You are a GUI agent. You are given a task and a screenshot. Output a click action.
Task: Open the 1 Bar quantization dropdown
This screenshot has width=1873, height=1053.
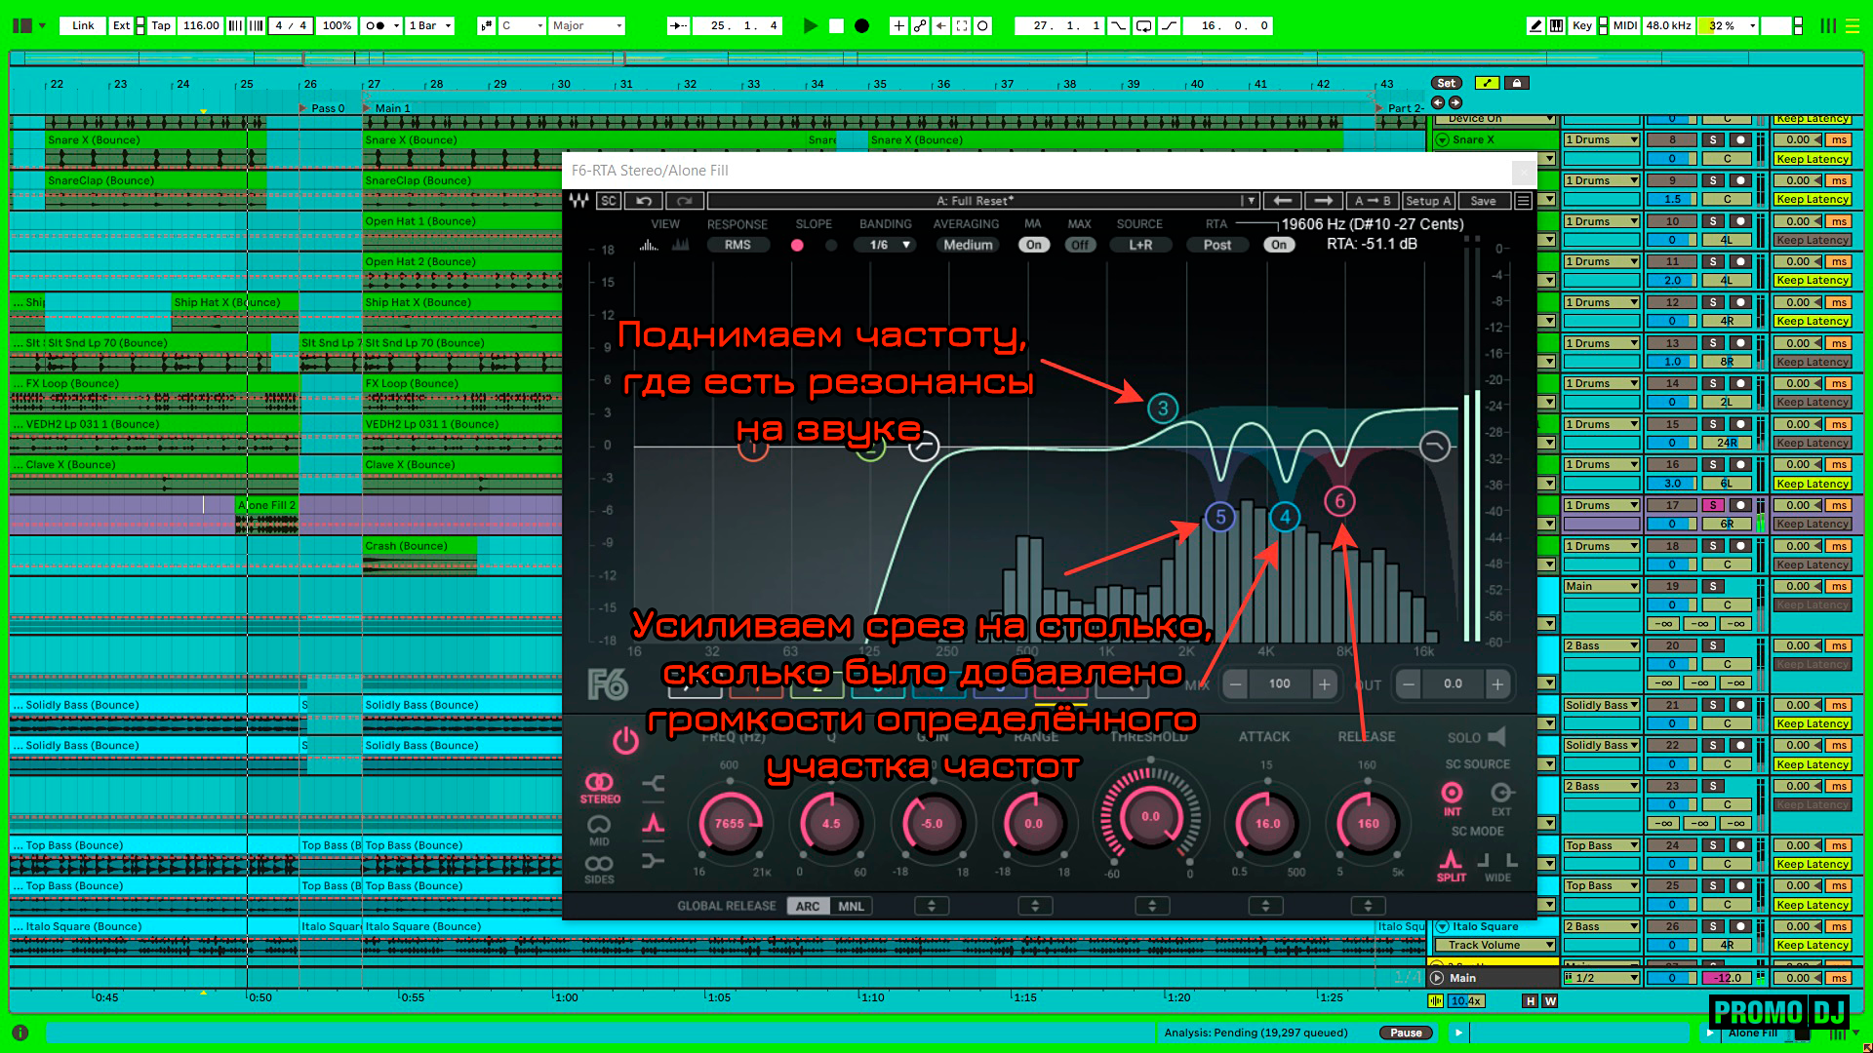point(429,26)
